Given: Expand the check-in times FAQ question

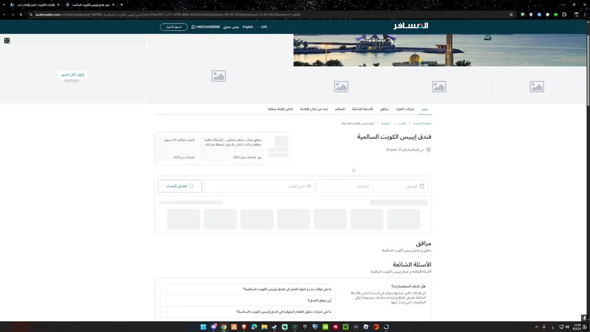Looking at the screenshot, I should [248, 289].
